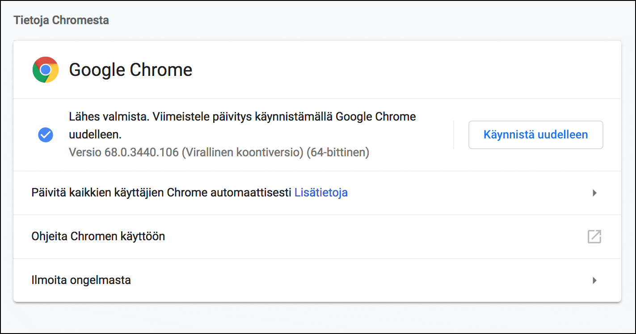Screen dimensions: 636x334
Task: Click the external link icon for Chrome help
Action: click(x=594, y=237)
